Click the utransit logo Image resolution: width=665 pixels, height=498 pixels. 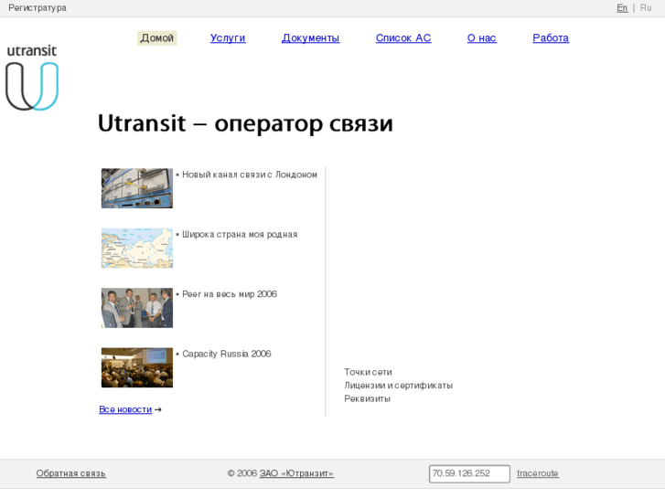coord(32,77)
